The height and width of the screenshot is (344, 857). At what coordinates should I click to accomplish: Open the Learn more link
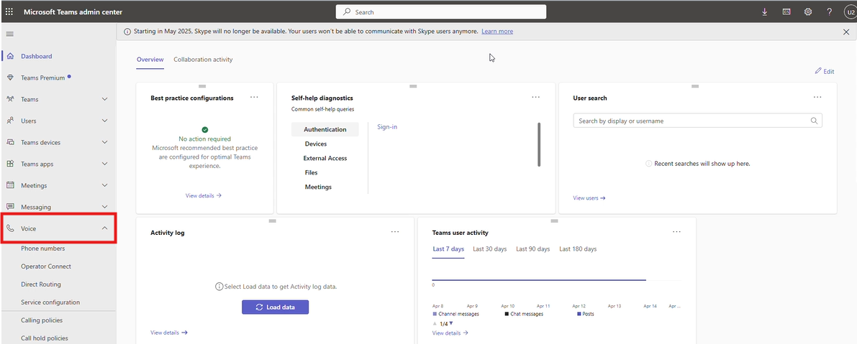coord(496,32)
